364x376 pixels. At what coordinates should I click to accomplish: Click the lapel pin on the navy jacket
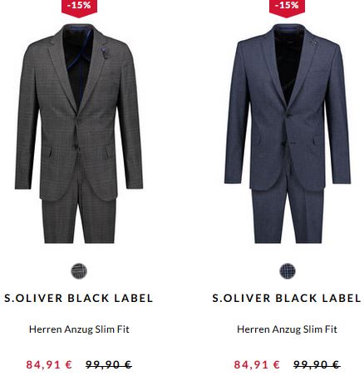pyautogui.click(x=312, y=42)
